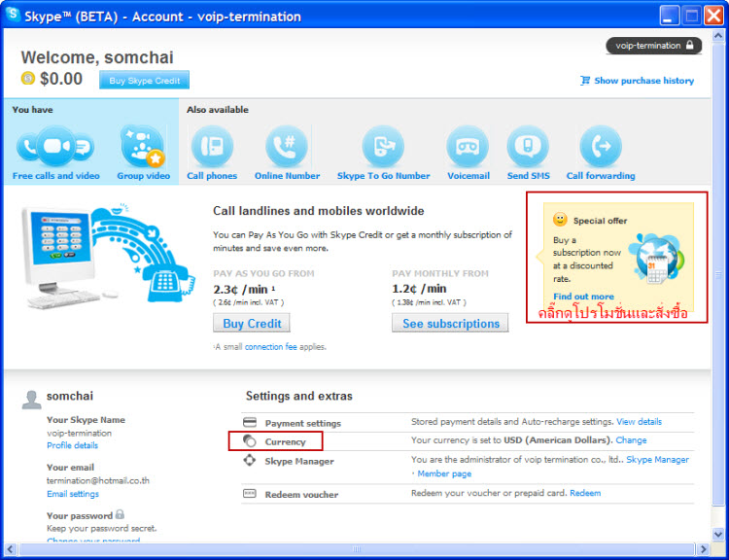Open the Find out more link
Viewport: 729px width, 560px height.
pos(583,297)
